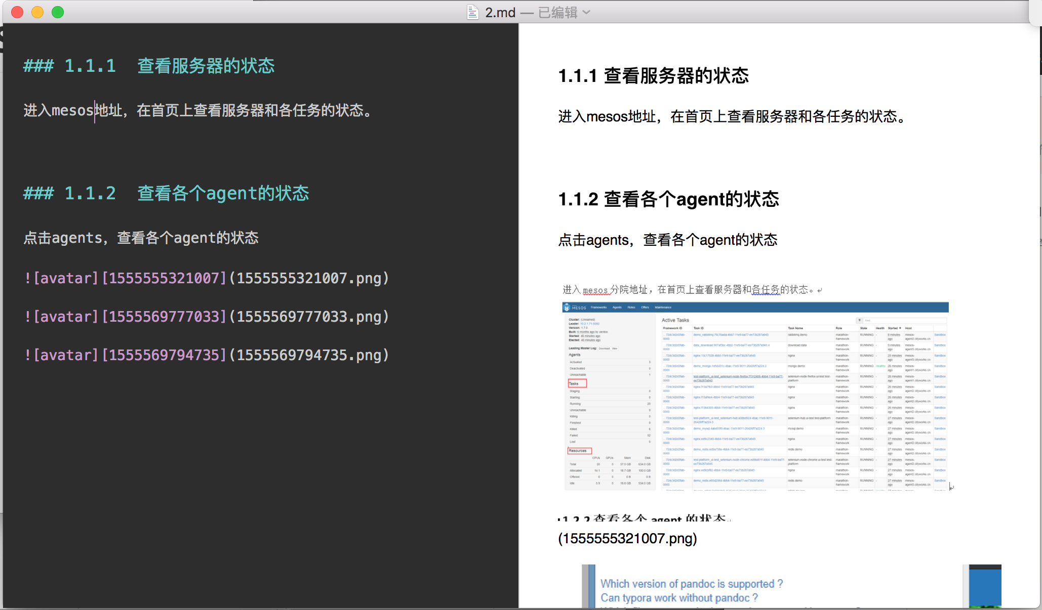Open the Frameworks menu in the Mesos navbar
Screen dimensions: 1042x610
tap(598, 307)
